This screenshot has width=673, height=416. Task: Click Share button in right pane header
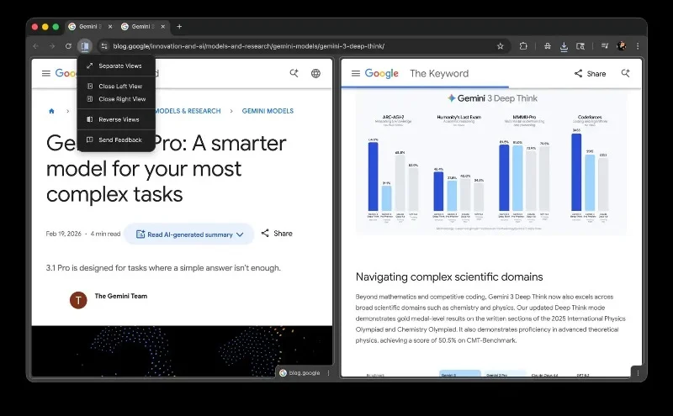pyautogui.click(x=590, y=73)
